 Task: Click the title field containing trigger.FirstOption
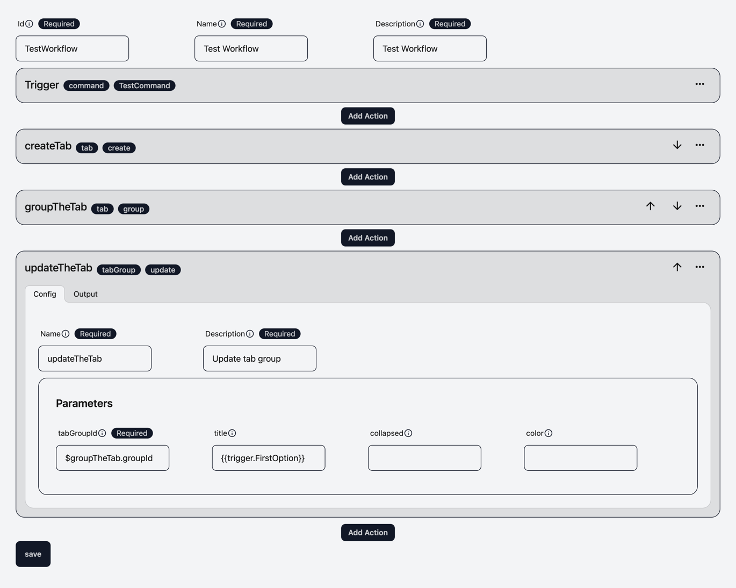click(268, 457)
